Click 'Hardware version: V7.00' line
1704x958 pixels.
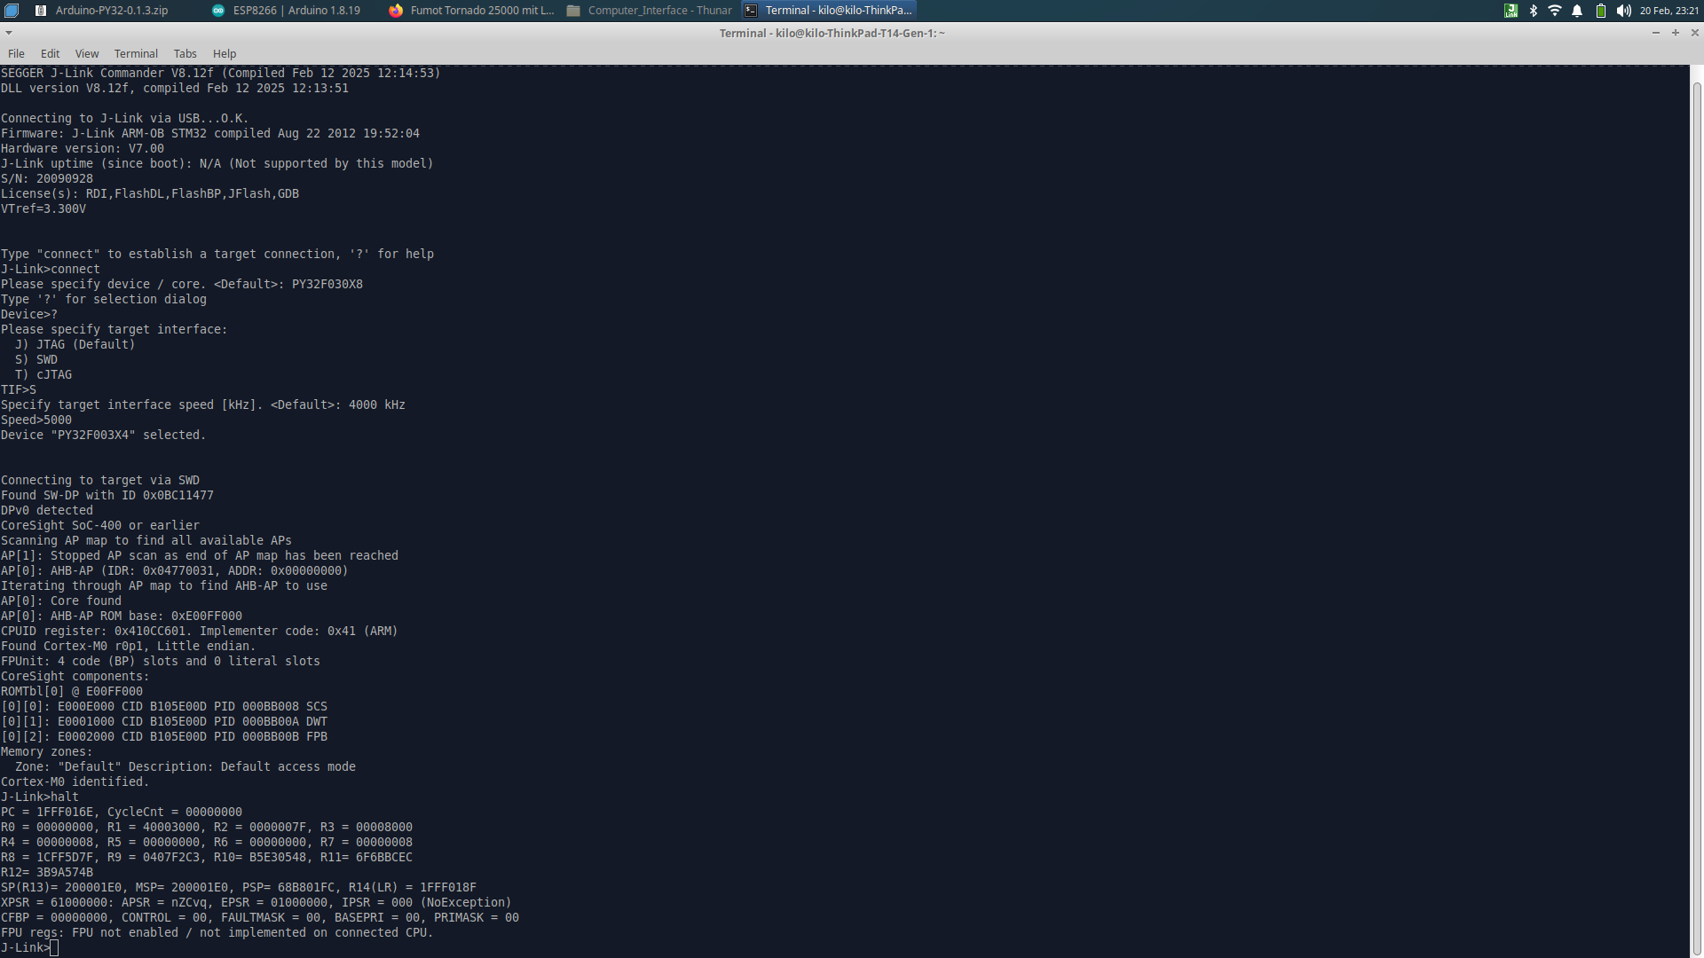point(83,148)
